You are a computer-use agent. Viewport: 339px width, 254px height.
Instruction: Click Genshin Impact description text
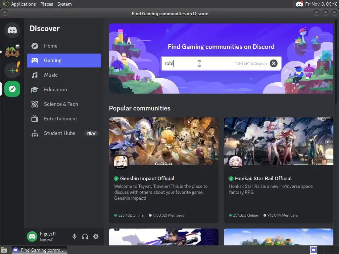(161, 192)
